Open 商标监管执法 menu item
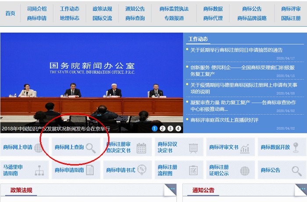The height and width of the screenshot is (202, 307). pos(174,9)
